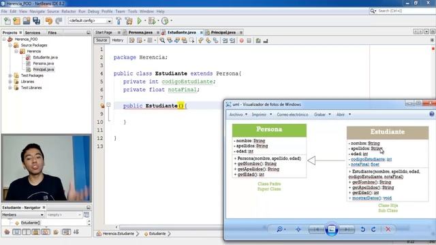
Task: Click the NetBeans Search field
Action: (405, 11)
